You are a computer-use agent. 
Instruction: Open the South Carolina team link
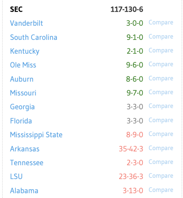[34, 37]
